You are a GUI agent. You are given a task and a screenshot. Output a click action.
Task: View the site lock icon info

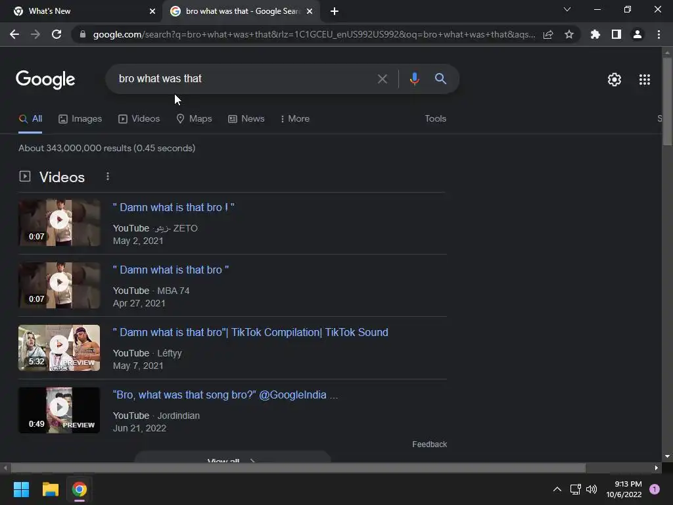pyautogui.click(x=83, y=34)
